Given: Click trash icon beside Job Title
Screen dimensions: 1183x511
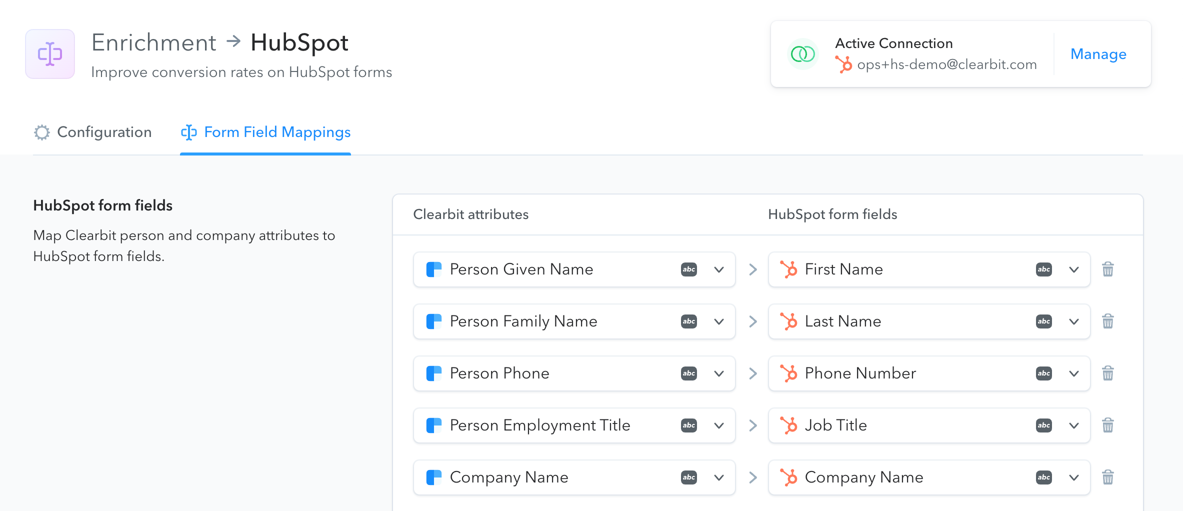Looking at the screenshot, I should pyautogui.click(x=1108, y=425).
